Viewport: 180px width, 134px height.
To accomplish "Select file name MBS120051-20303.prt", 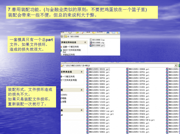I will [x=99, y=123].
